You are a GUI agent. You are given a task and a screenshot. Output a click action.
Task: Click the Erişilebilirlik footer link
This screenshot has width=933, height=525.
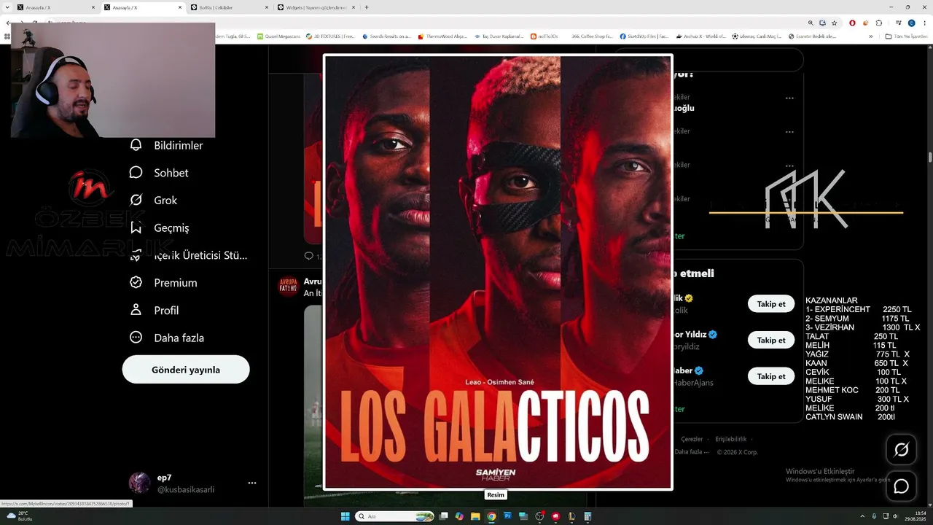[730, 439]
